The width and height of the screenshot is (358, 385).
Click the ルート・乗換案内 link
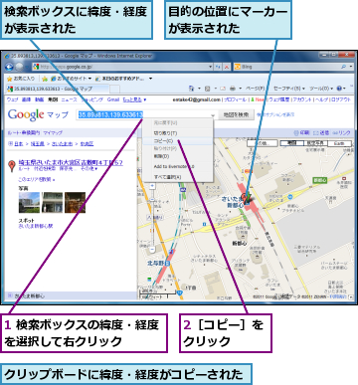pyautogui.click(x=24, y=133)
